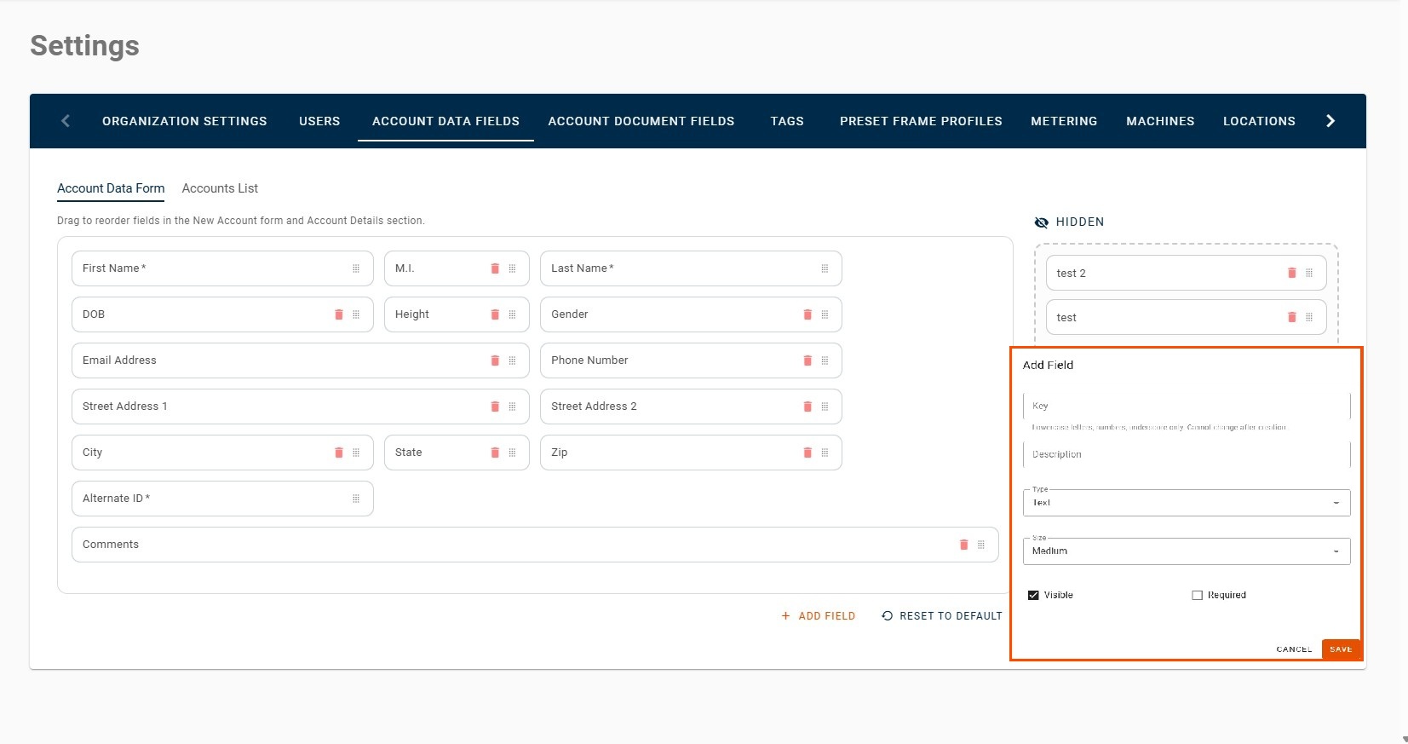
Task: Delete the Street Address 1 field
Action: point(495,407)
